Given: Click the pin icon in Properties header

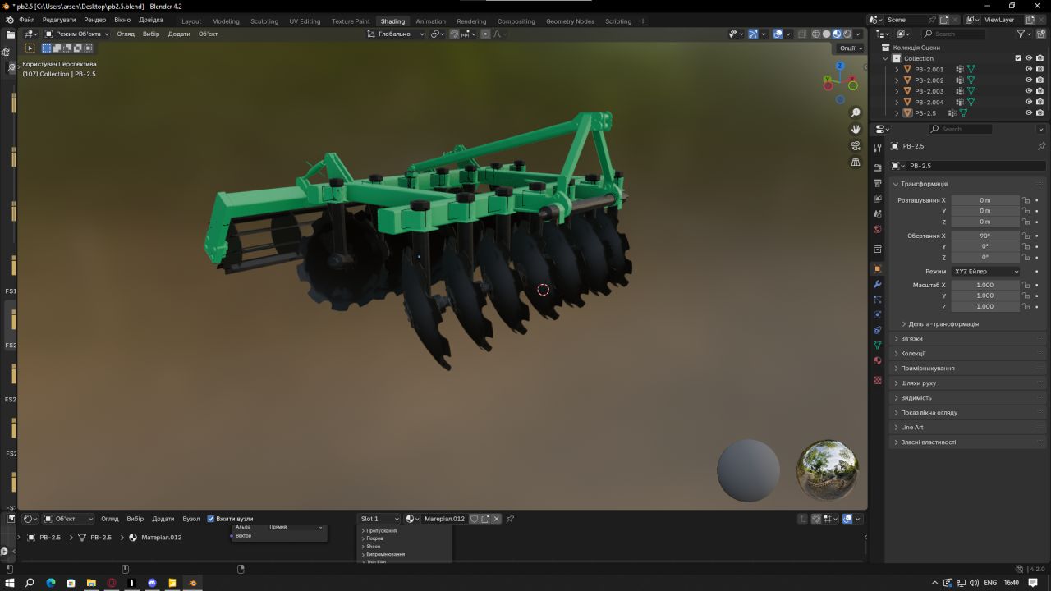Looking at the screenshot, I should pyautogui.click(x=1041, y=146).
